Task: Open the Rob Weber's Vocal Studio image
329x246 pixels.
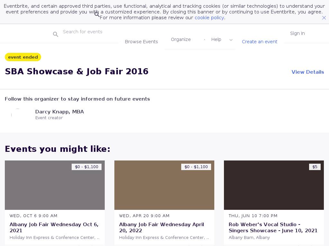Action: tap(274, 185)
